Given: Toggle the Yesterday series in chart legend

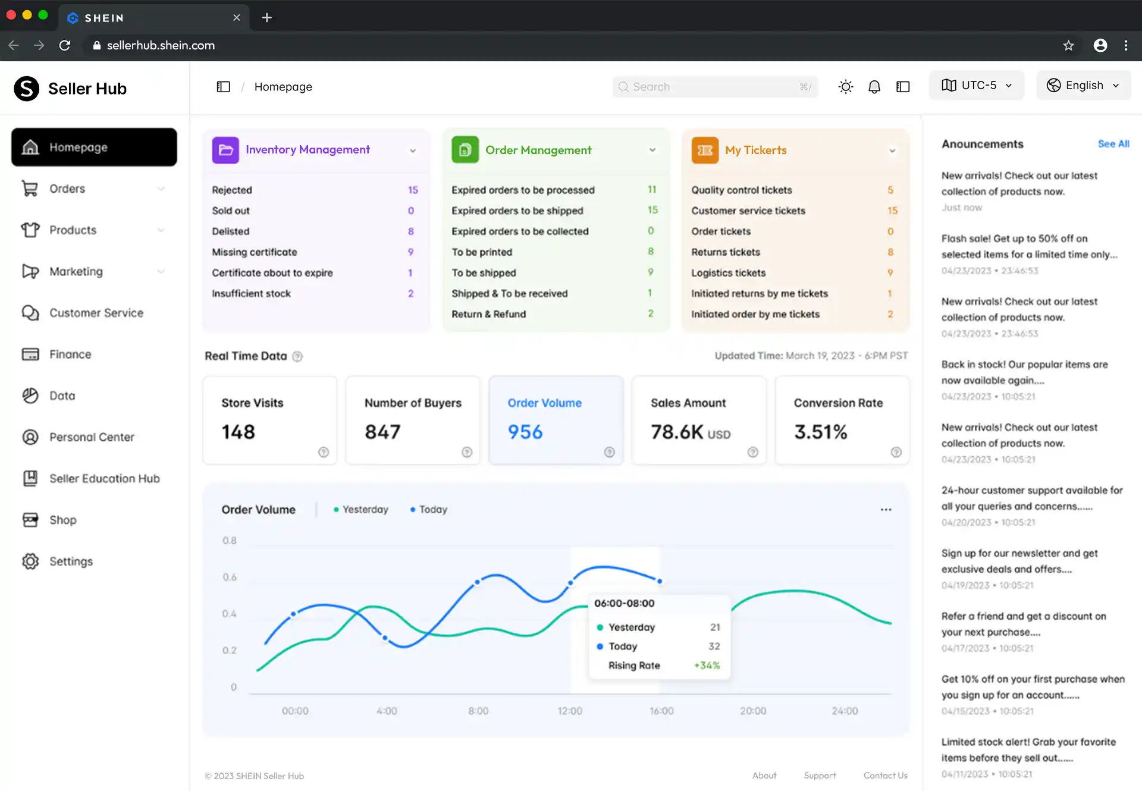Looking at the screenshot, I should (x=361, y=510).
